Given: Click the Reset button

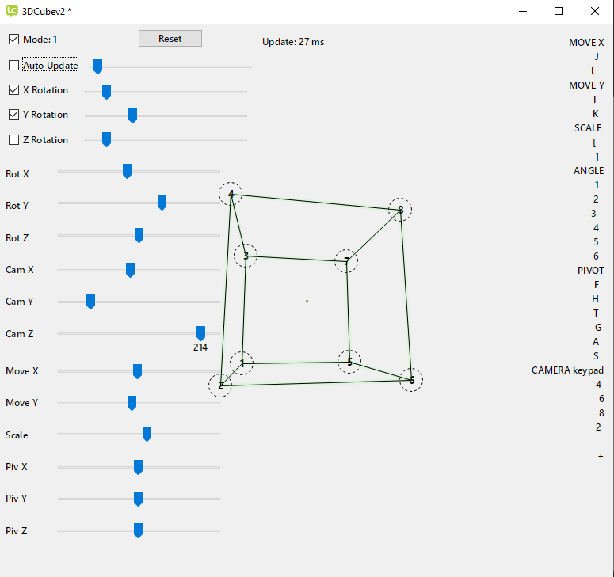Looking at the screenshot, I should click(x=170, y=39).
